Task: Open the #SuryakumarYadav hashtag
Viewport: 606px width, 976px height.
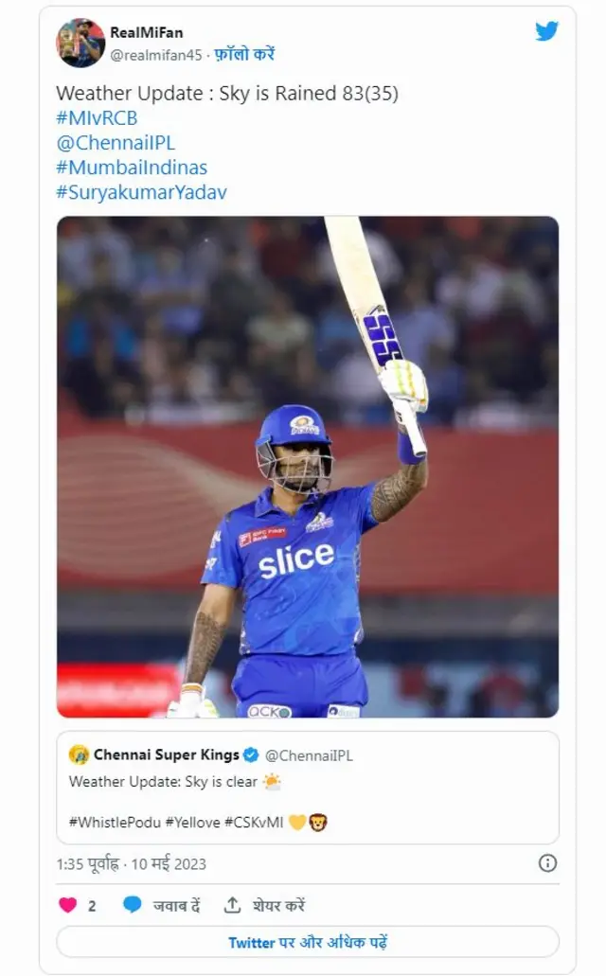Action: click(141, 192)
